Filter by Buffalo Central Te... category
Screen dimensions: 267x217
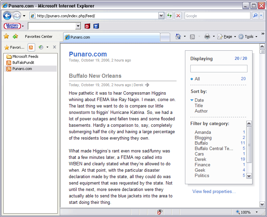pos(214,149)
